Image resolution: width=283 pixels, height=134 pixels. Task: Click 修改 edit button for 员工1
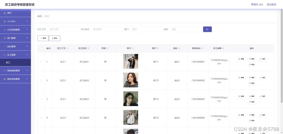point(263,59)
